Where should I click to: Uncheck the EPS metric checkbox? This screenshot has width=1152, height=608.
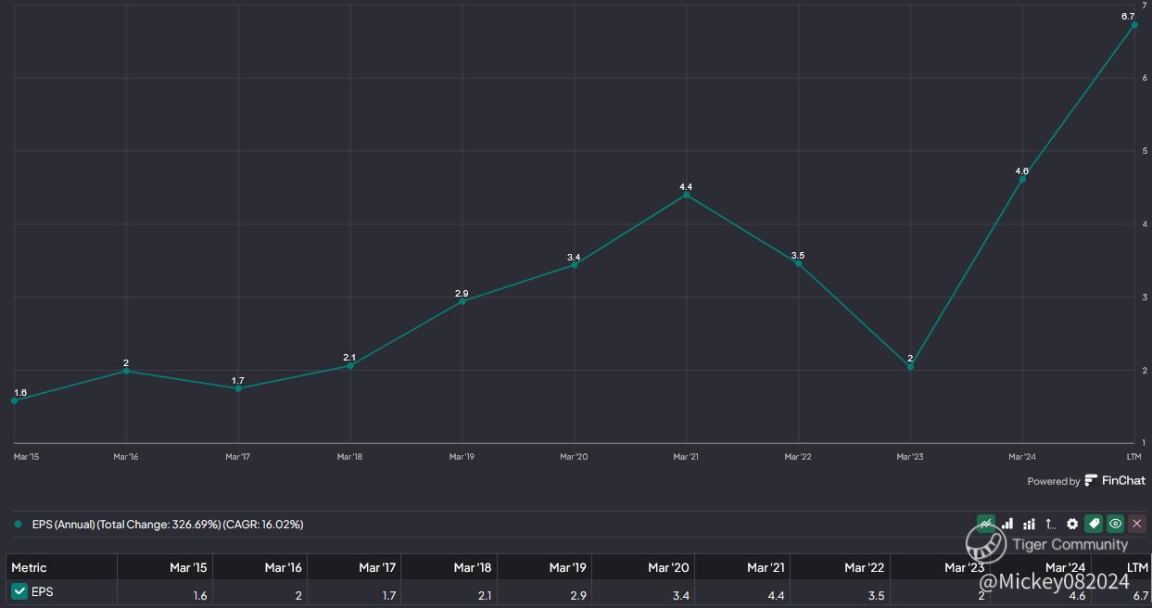tap(19, 591)
